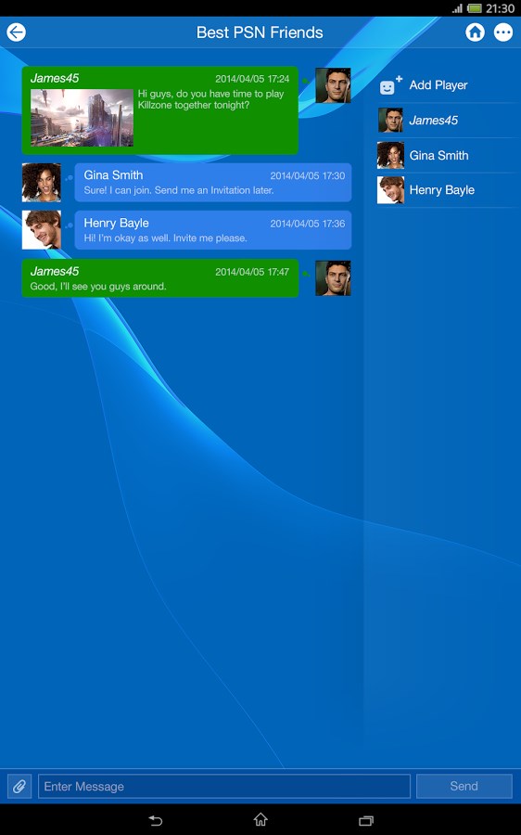Open the more options three-dot icon
The width and height of the screenshot is (521, 835).
pyautogui.click(x=502, y=32)
